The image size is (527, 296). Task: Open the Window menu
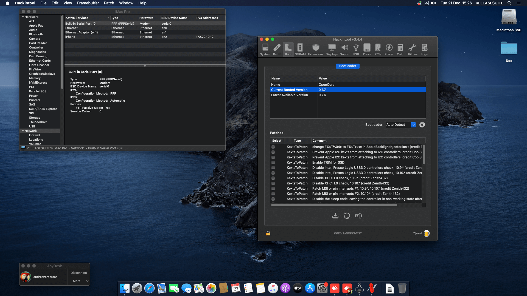pos(126,3)
